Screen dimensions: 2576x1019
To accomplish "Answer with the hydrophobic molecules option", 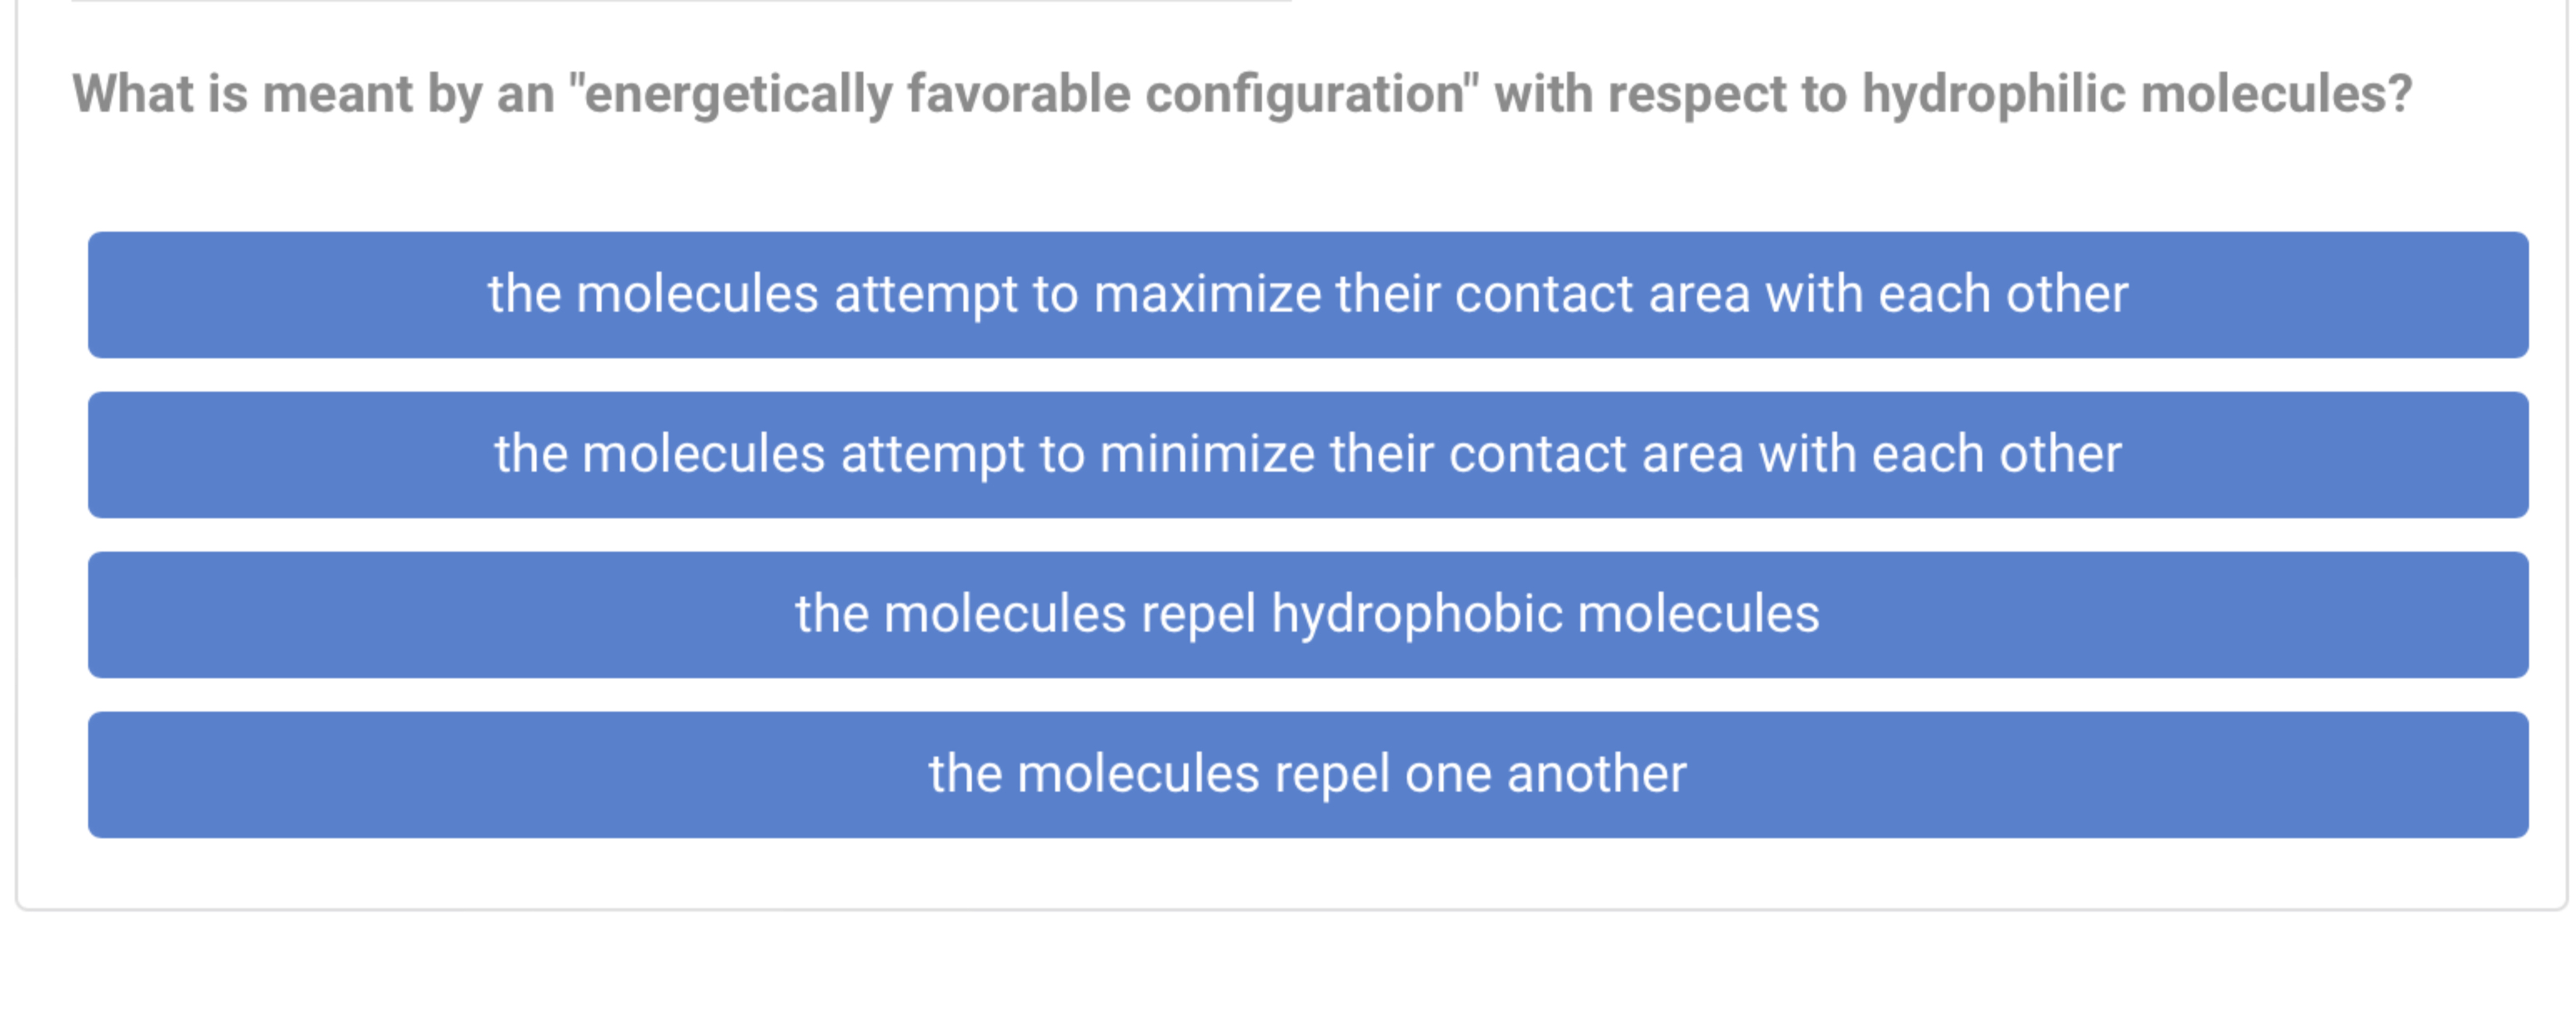I will coord(1308,614).
